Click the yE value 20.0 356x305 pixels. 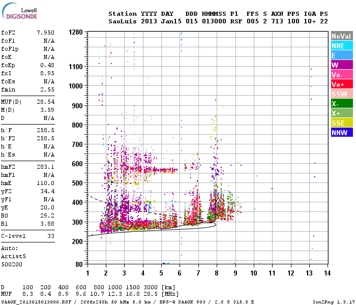(47, 208)
